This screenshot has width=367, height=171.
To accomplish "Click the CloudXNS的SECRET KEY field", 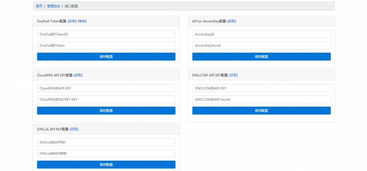I will (106, 99).
